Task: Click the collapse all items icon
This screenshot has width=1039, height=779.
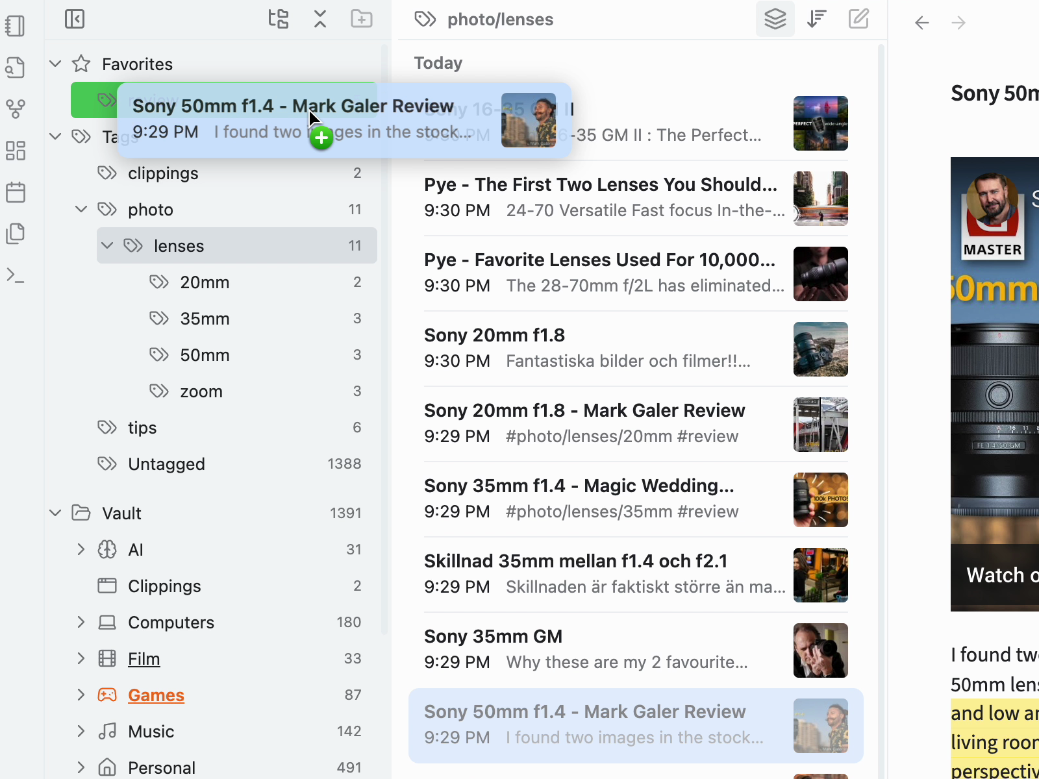Action: pos(320,19)
